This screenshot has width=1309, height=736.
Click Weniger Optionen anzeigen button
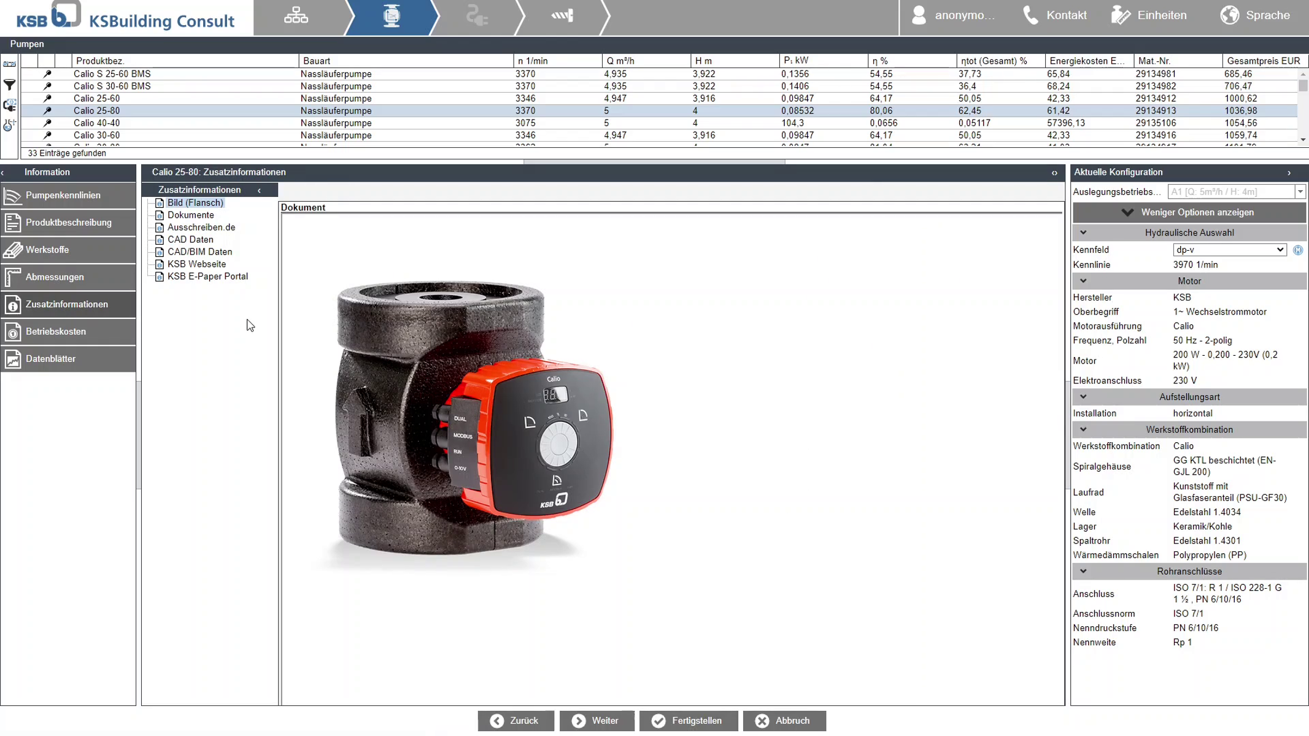(1189, 212)
